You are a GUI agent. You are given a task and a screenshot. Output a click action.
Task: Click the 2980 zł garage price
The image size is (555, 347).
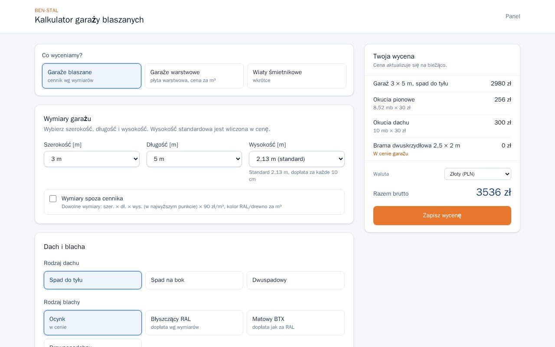(501, 84)
